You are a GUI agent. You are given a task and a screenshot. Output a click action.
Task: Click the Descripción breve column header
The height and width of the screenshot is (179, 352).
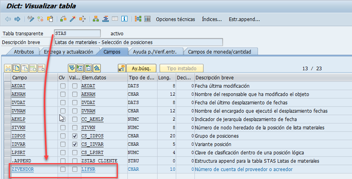click(x=273, y=78)
